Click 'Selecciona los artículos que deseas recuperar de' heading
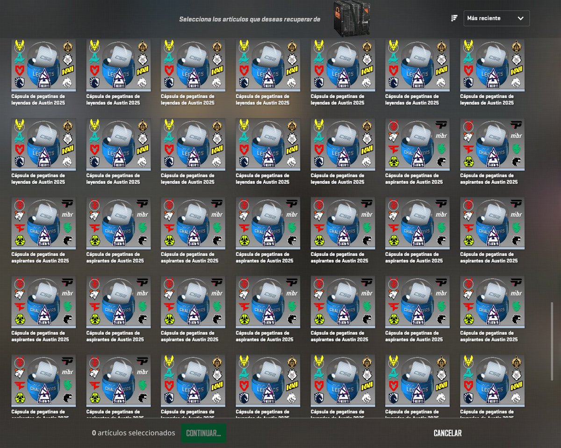The width and height of the screenshot is (561, 448). [x=250, y=19]
